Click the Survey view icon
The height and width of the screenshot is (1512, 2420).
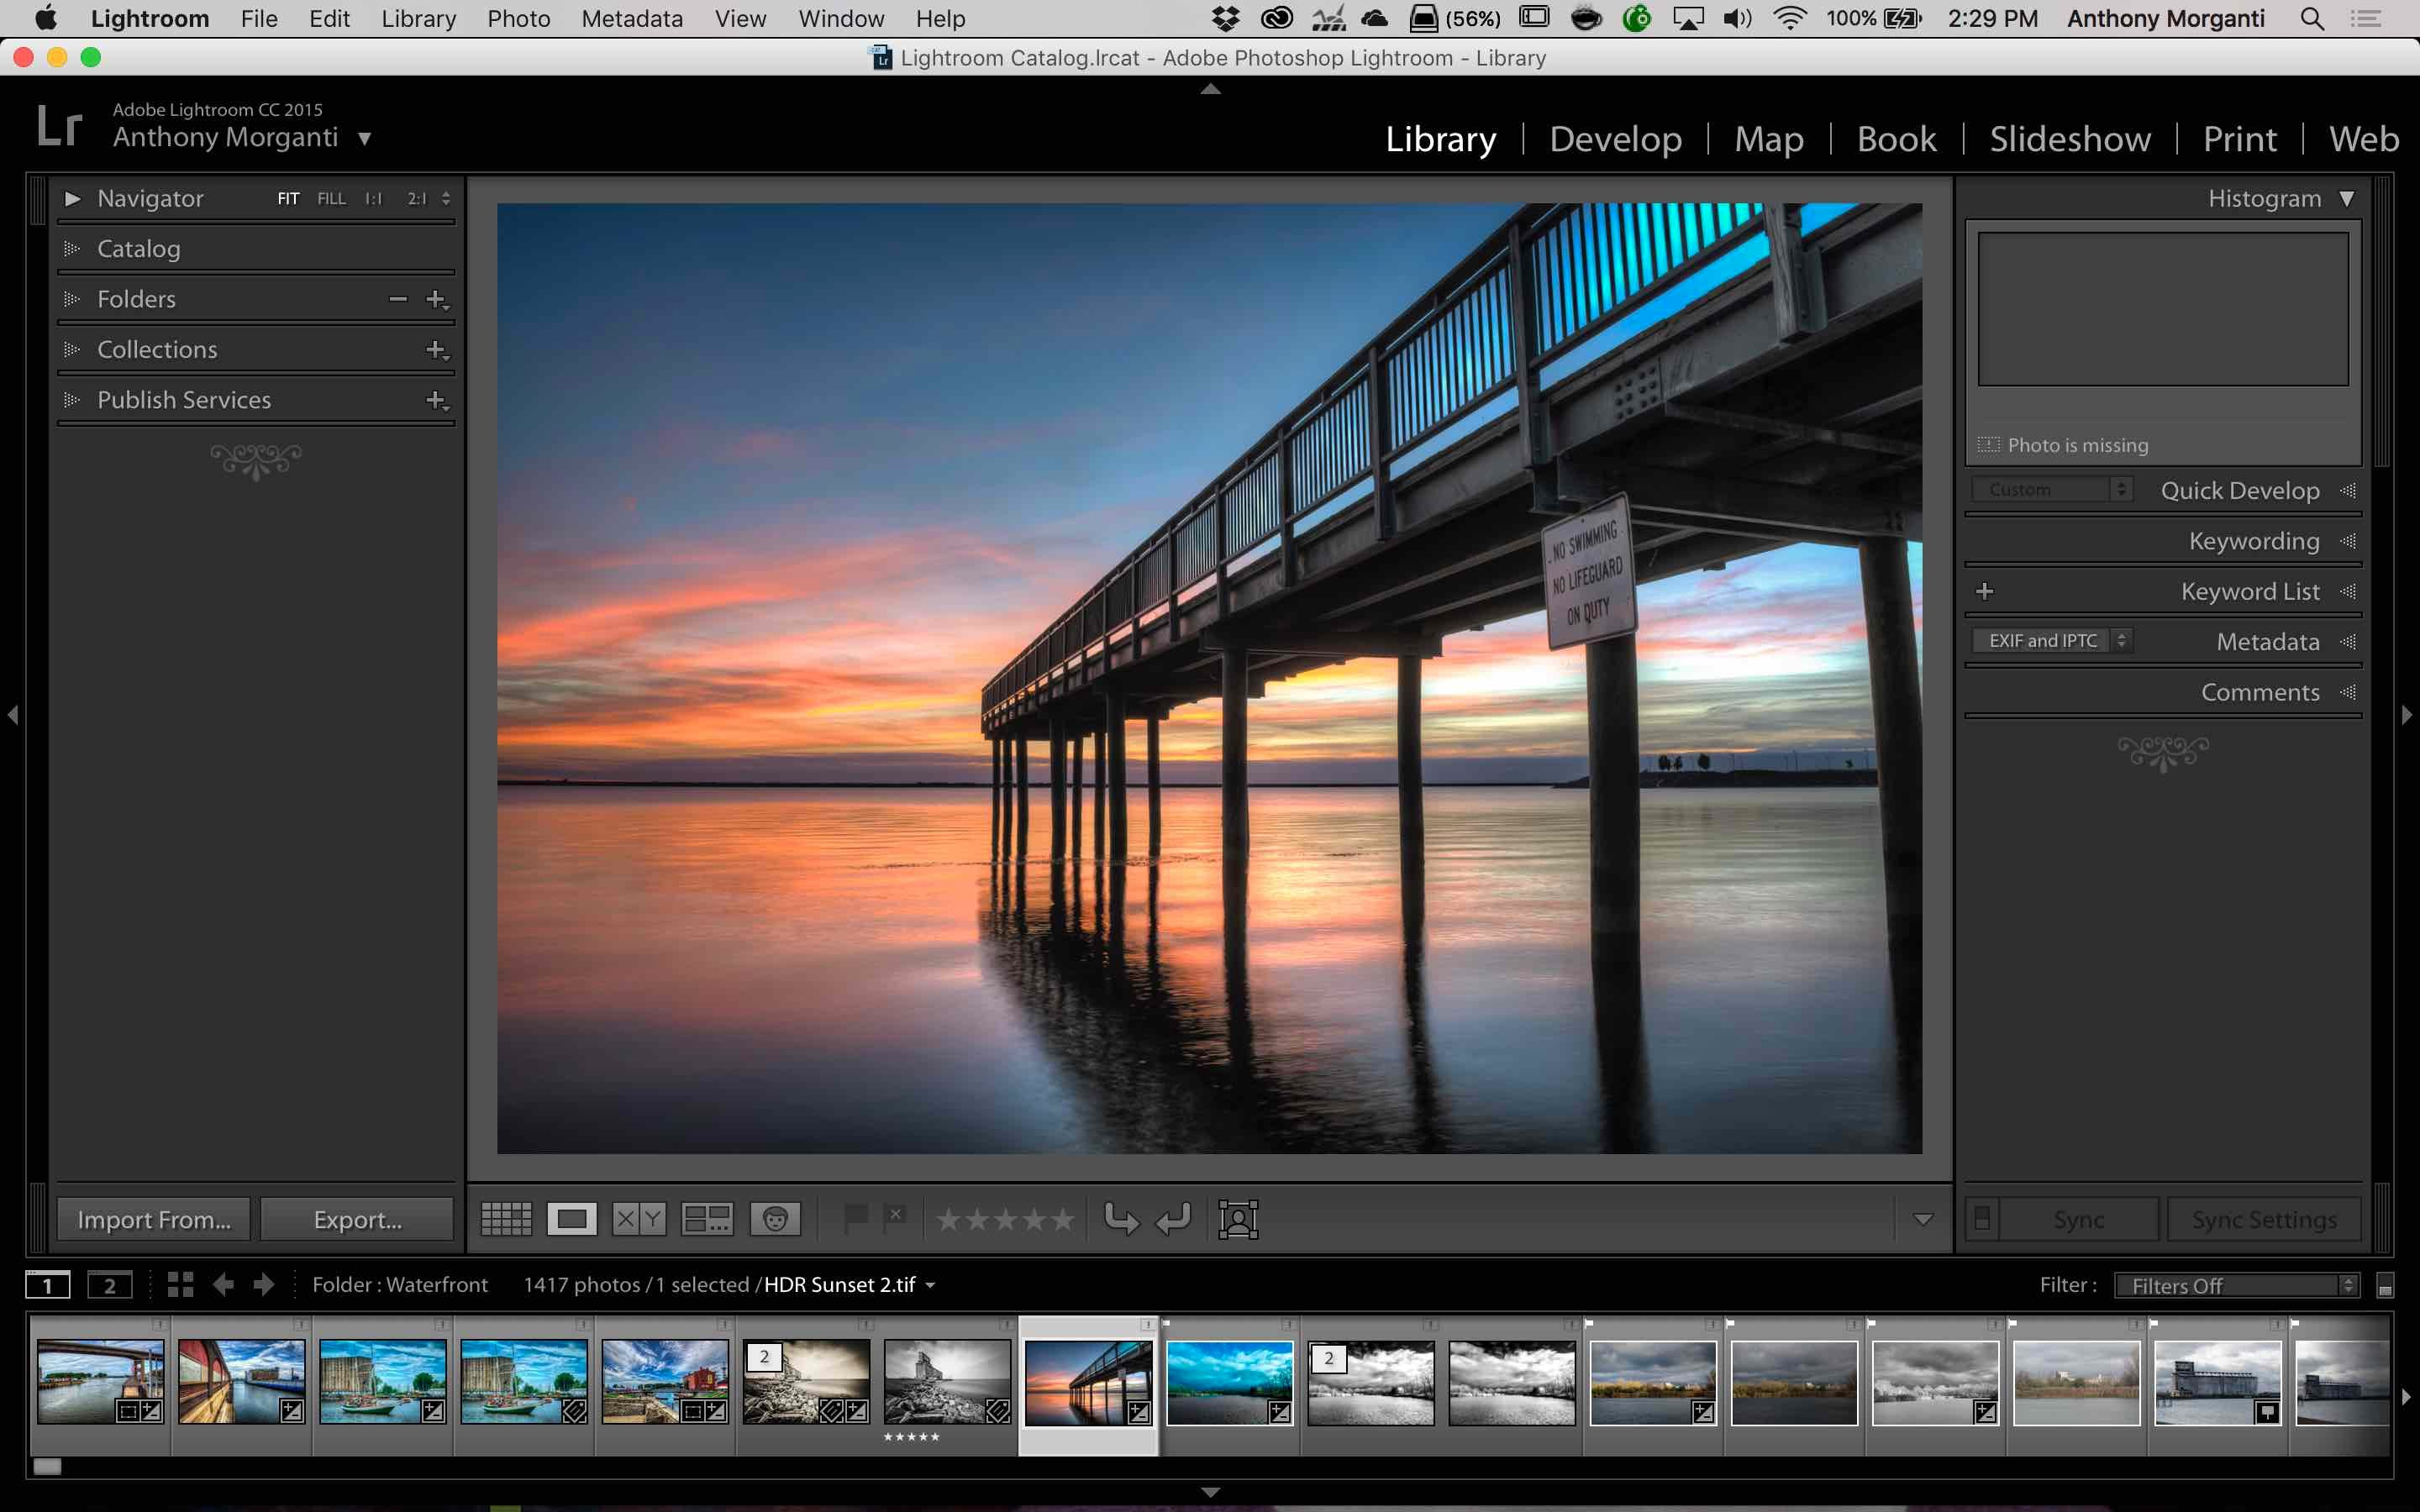point(706,1220)
